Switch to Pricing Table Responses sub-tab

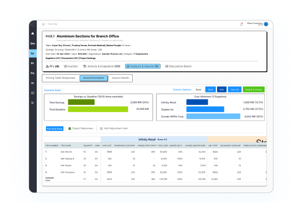60,78
